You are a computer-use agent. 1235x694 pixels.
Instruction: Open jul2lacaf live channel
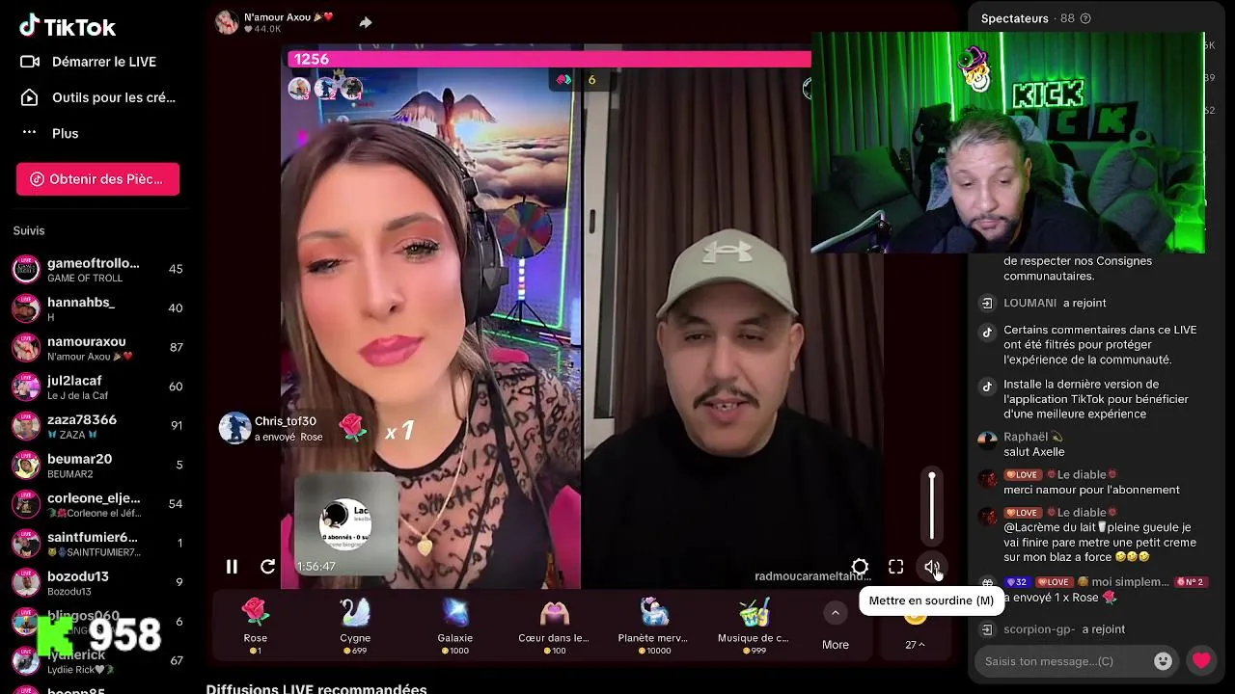[x=96, y=387]
